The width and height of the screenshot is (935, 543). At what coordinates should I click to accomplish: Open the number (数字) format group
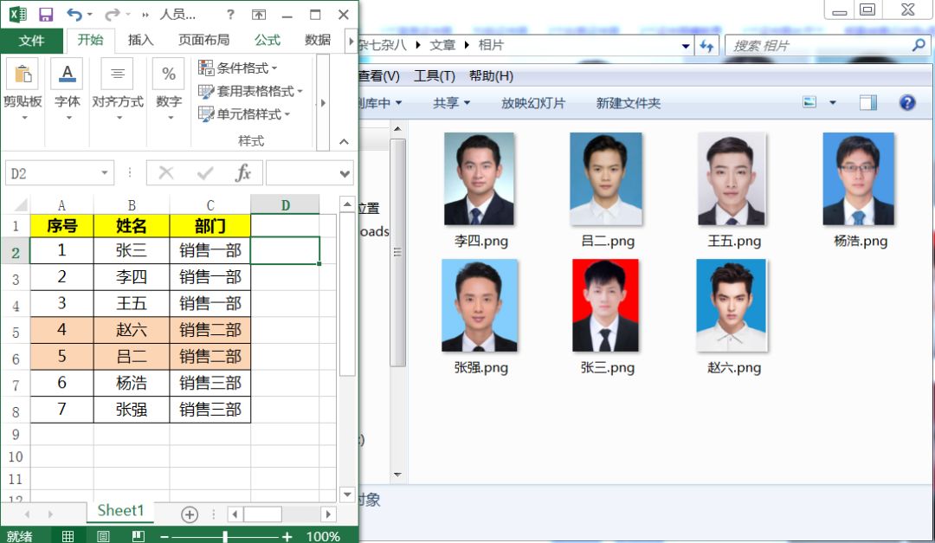[169, 89]
